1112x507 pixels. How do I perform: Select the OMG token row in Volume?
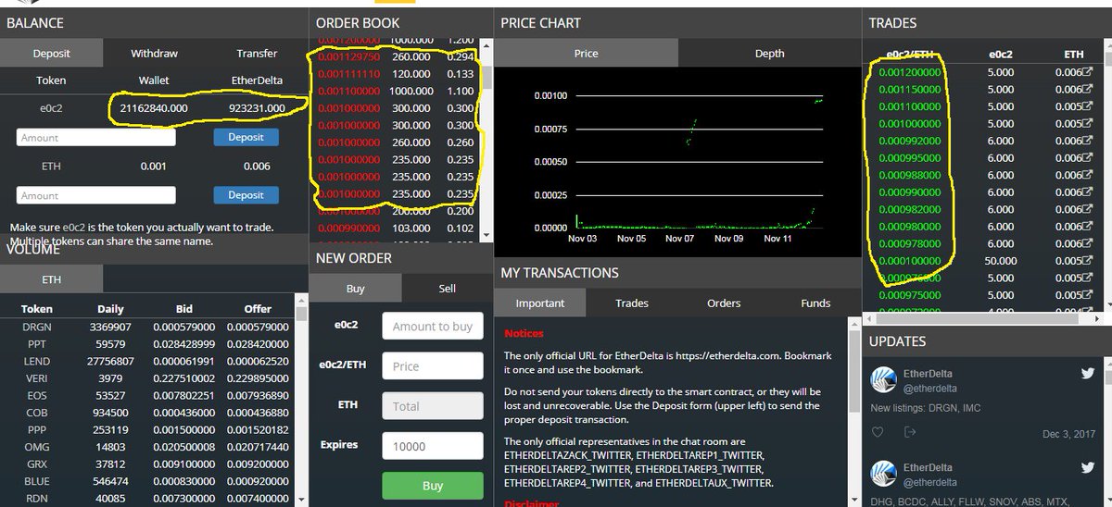148,448
